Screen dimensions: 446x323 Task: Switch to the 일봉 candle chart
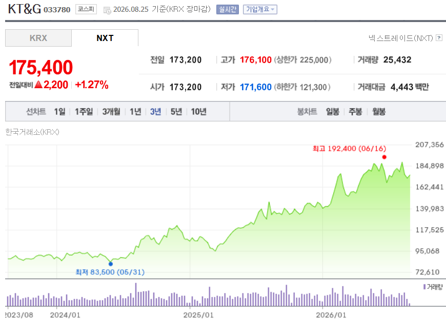[x=333, y=112]
